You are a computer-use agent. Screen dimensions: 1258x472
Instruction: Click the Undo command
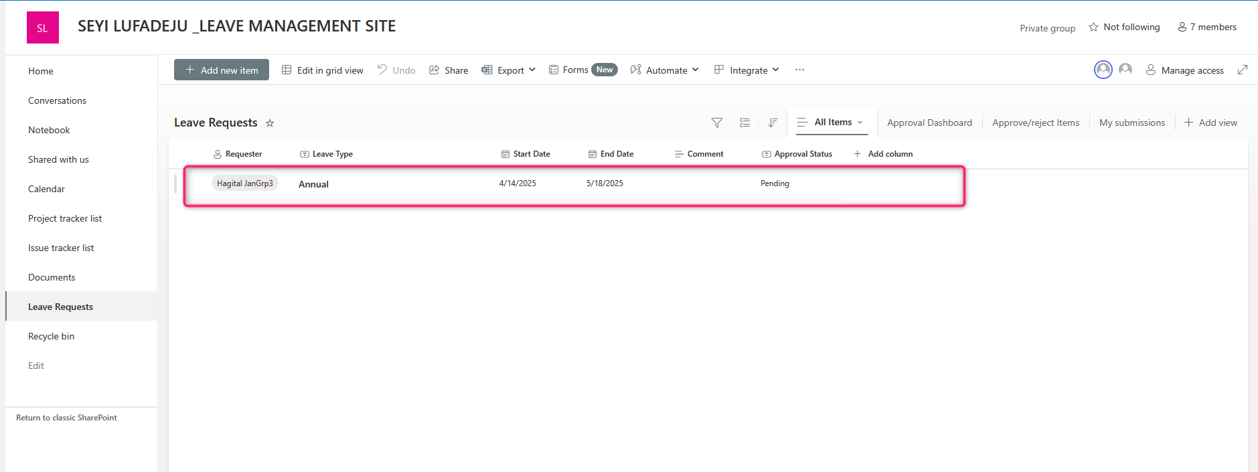click(396, 70)
